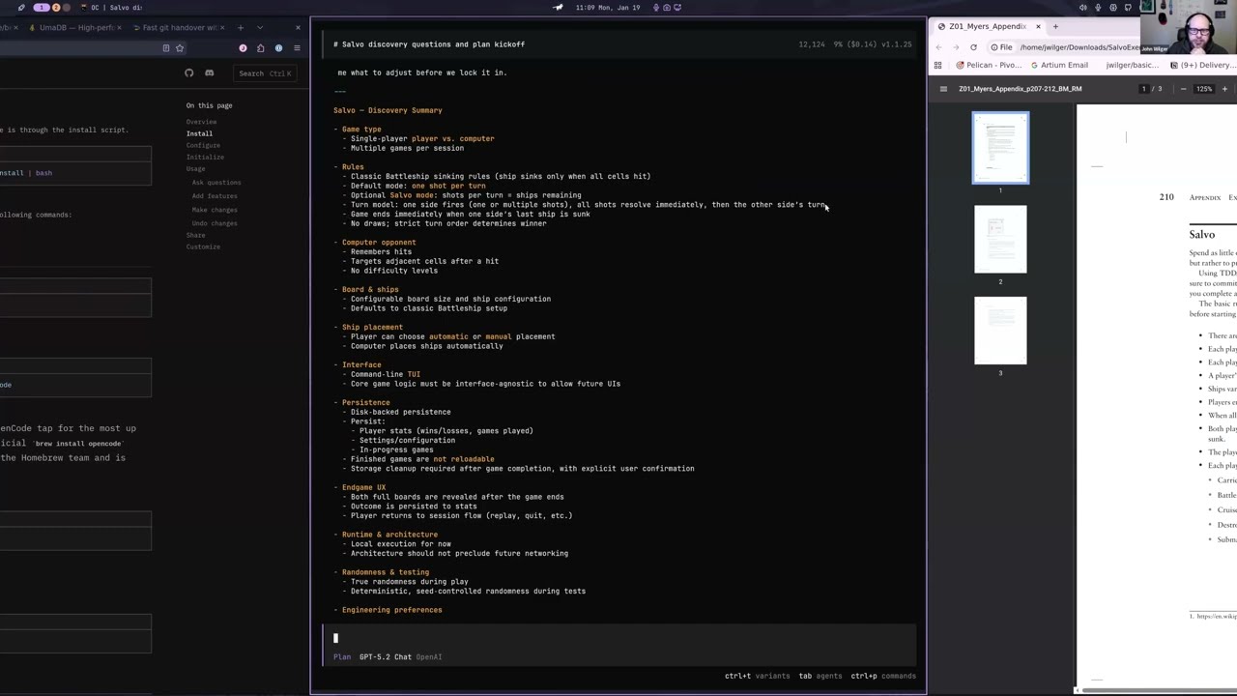Close the Z01_Myers_Appendix tab

tap(1038, 26)
